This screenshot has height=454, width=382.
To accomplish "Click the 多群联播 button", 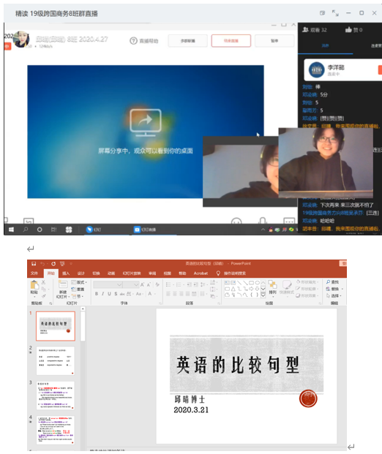I will (188, 41).
